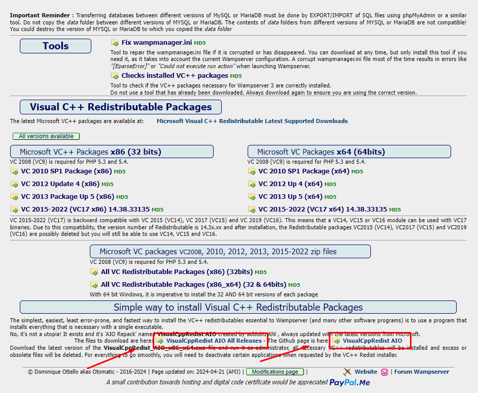Viewport: 478px width, 393px height.
Task: Click the pink icon beside Forum Wampserver
Action: click(x=385, y=372)
